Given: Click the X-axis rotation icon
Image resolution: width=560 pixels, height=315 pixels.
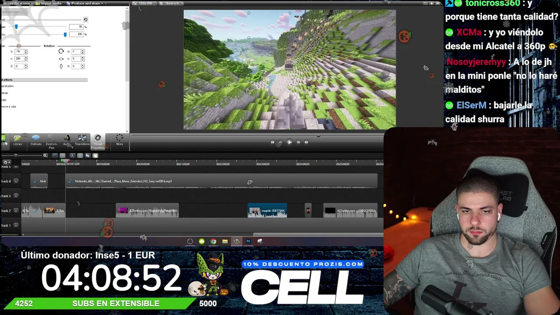Looking at the screenshot, I should point(61,66).
